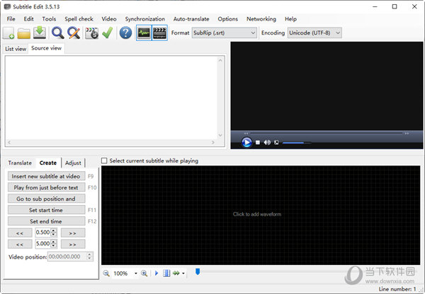Run spell check green checkmark icon

coord(108,33)
